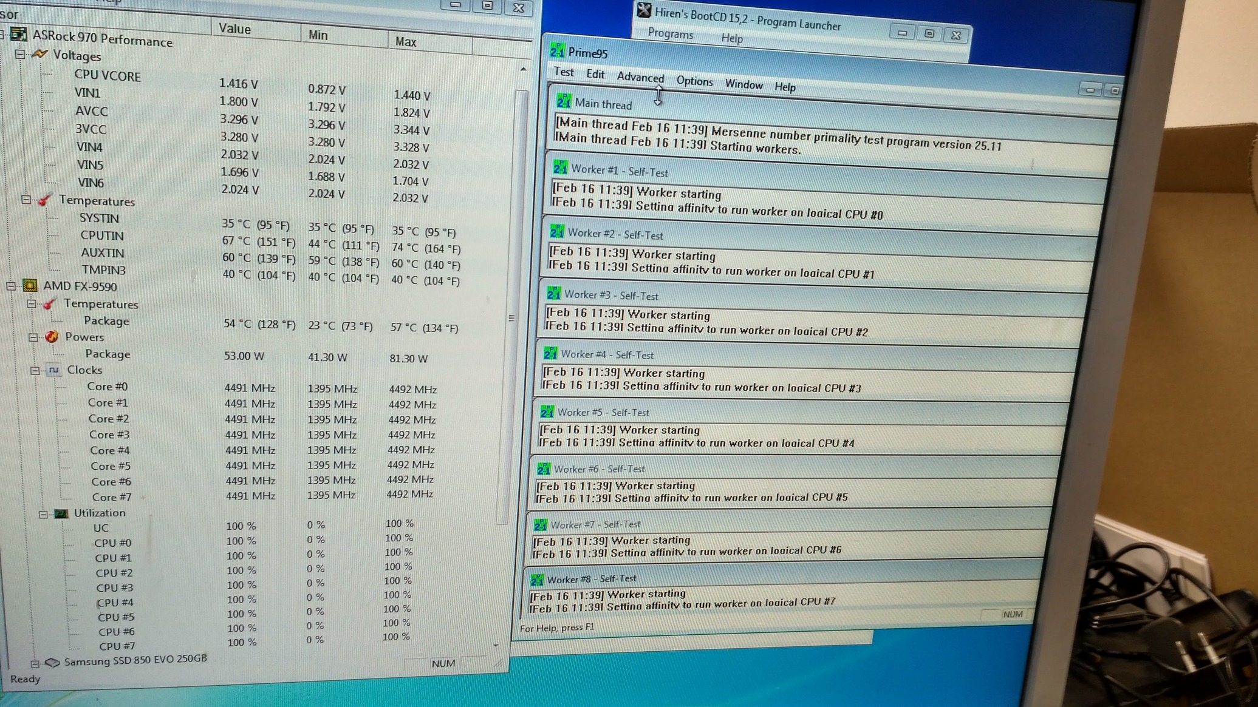Screen dimensions: 1258x707
Task: Click the Worker #4 Self-Test icon
Action: tap(550, 353)
